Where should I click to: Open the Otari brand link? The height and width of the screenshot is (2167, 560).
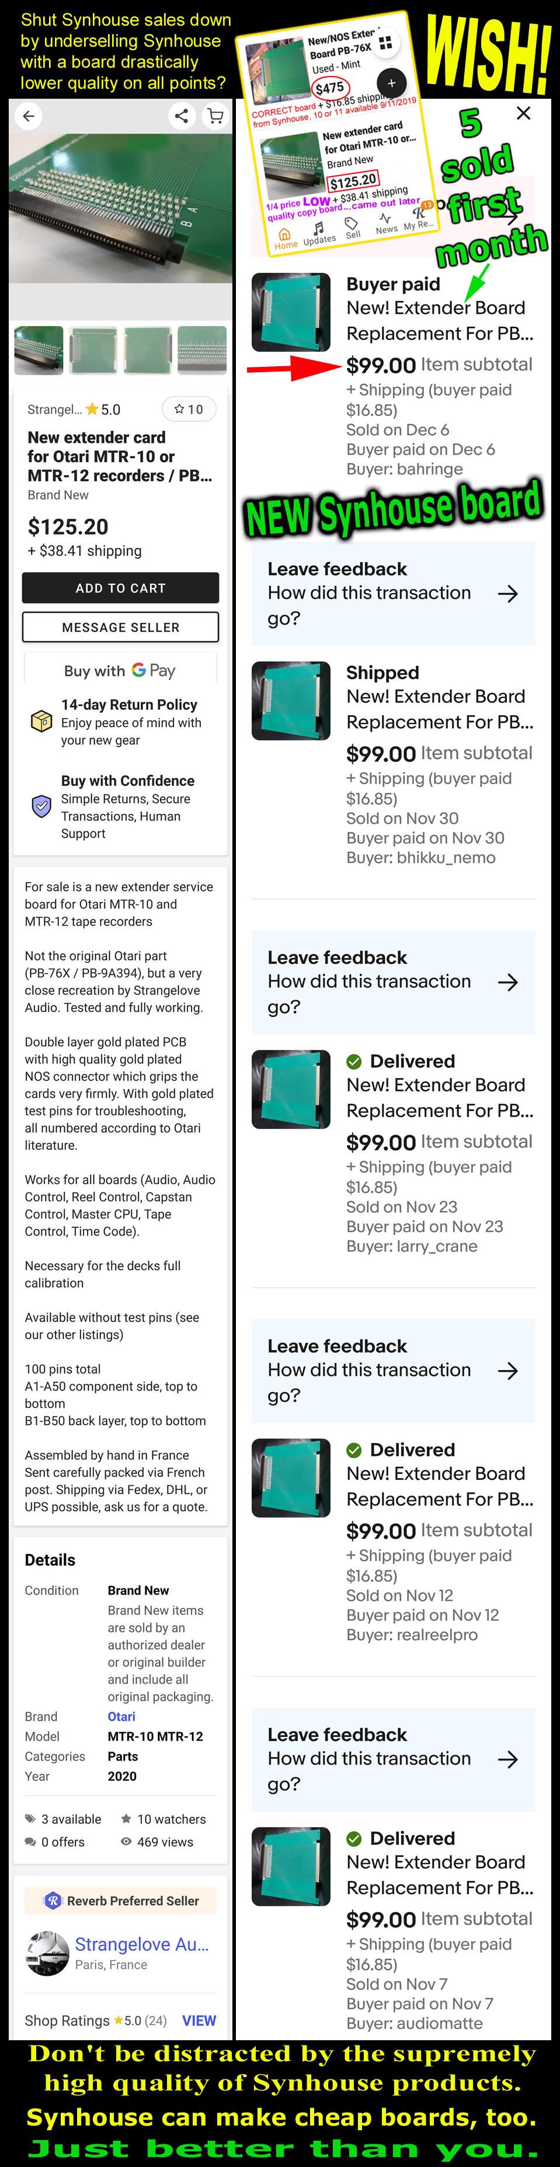121,1716
